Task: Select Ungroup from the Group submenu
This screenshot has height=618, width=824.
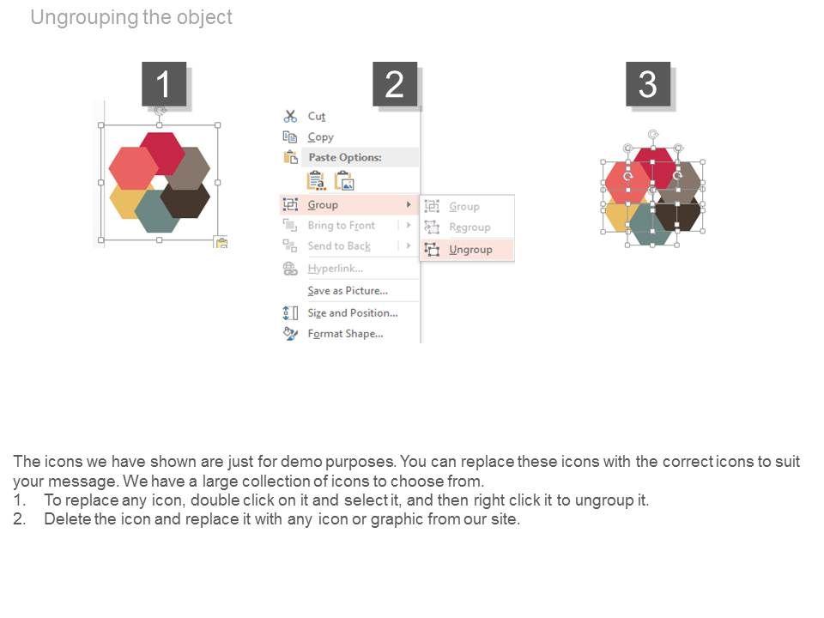Action: coord(470,250)
